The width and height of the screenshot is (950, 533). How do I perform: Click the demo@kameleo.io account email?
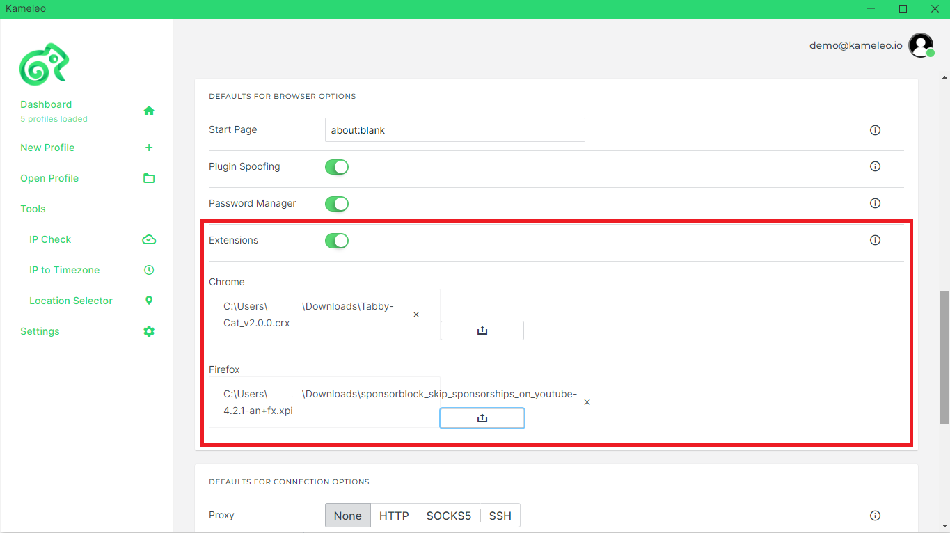pyautogui.click(x=856, y=45)
